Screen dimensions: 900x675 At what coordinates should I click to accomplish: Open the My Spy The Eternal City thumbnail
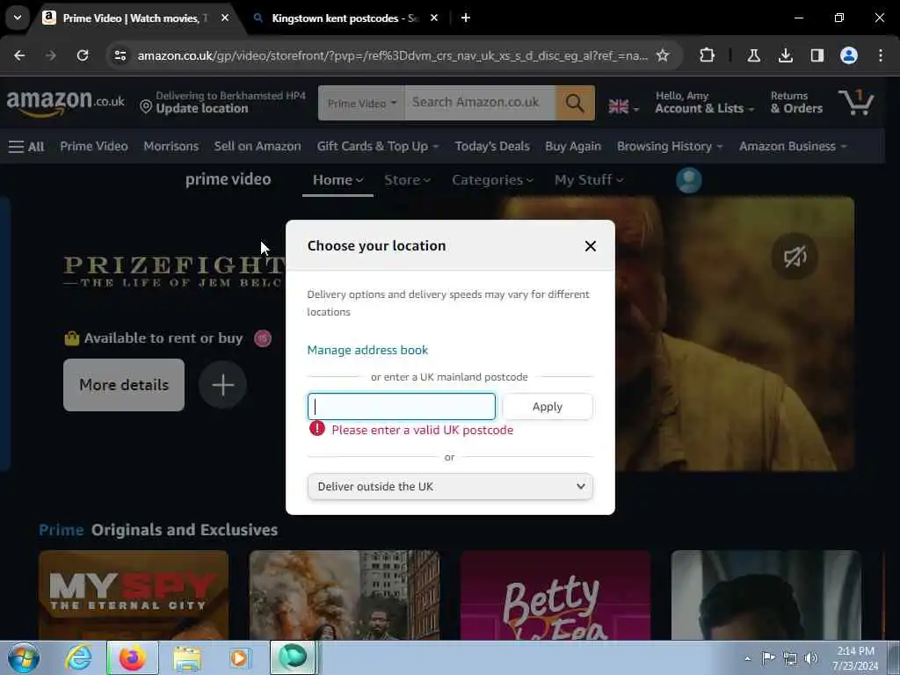tap(134, 595)
